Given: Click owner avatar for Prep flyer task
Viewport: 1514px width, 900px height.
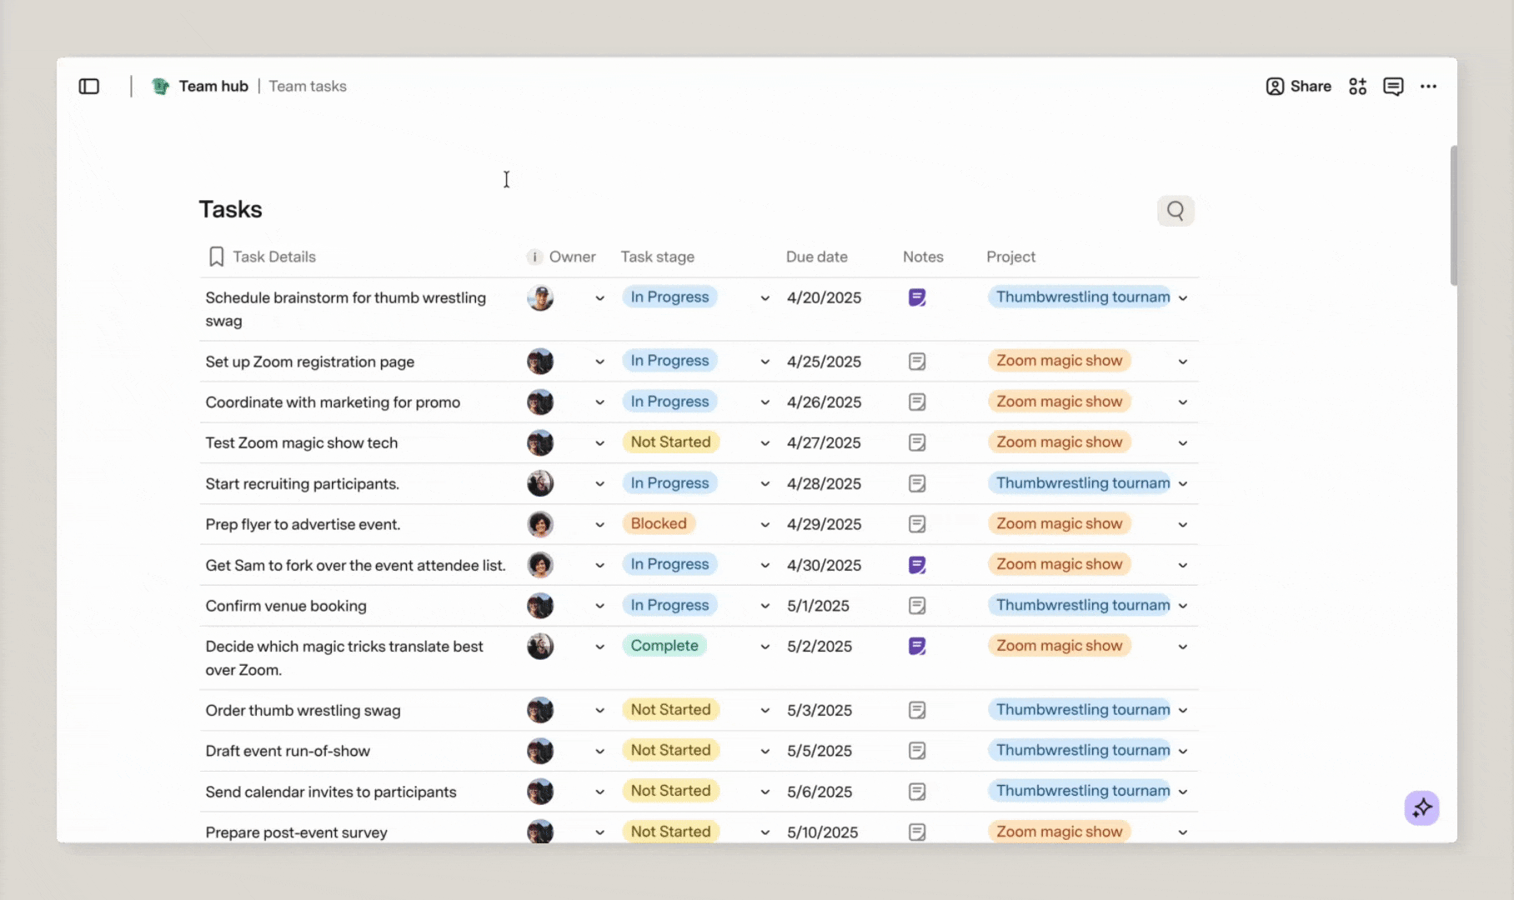Looking at the screenshot, I should [x=540, y=524].
